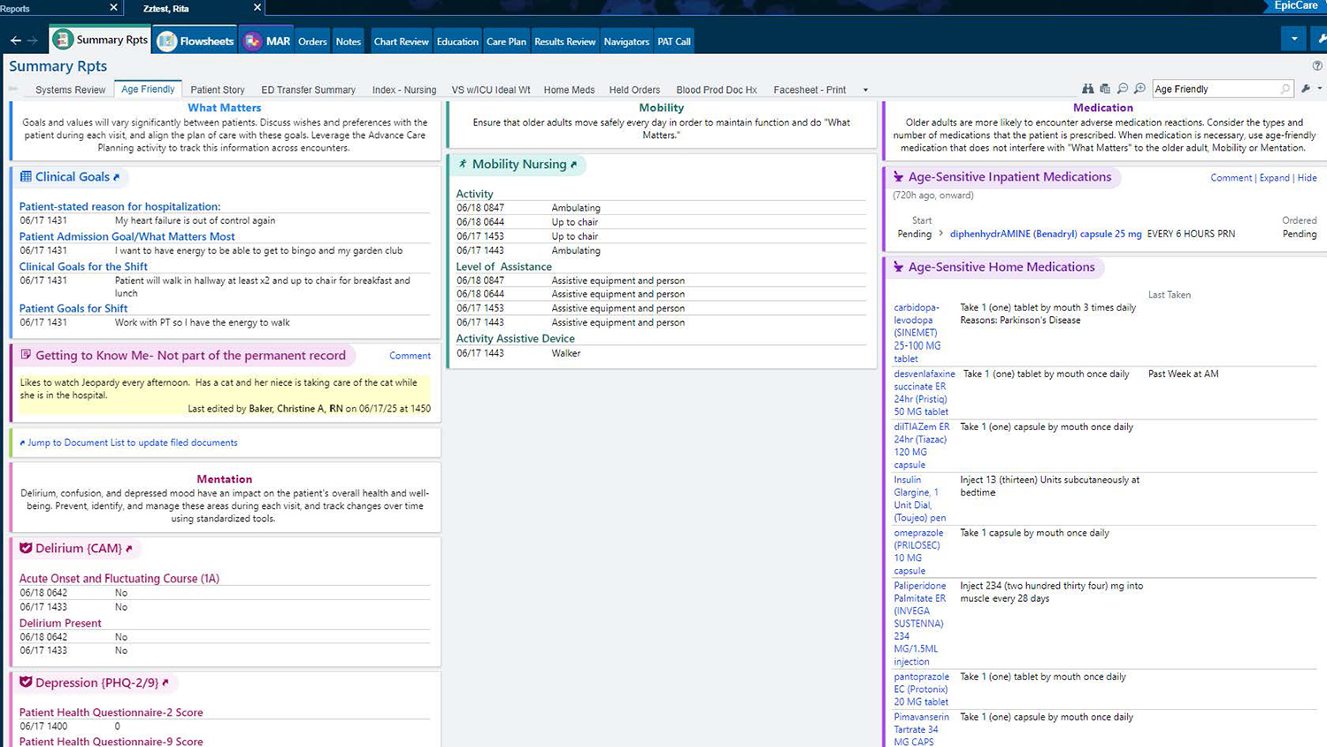This screenshot has width=1327, height=747.
Task: Add Comment to Getting to Know Me
Action: 410,356
